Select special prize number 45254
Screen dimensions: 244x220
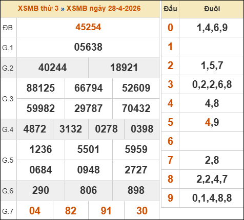click(x=88, y=27)
